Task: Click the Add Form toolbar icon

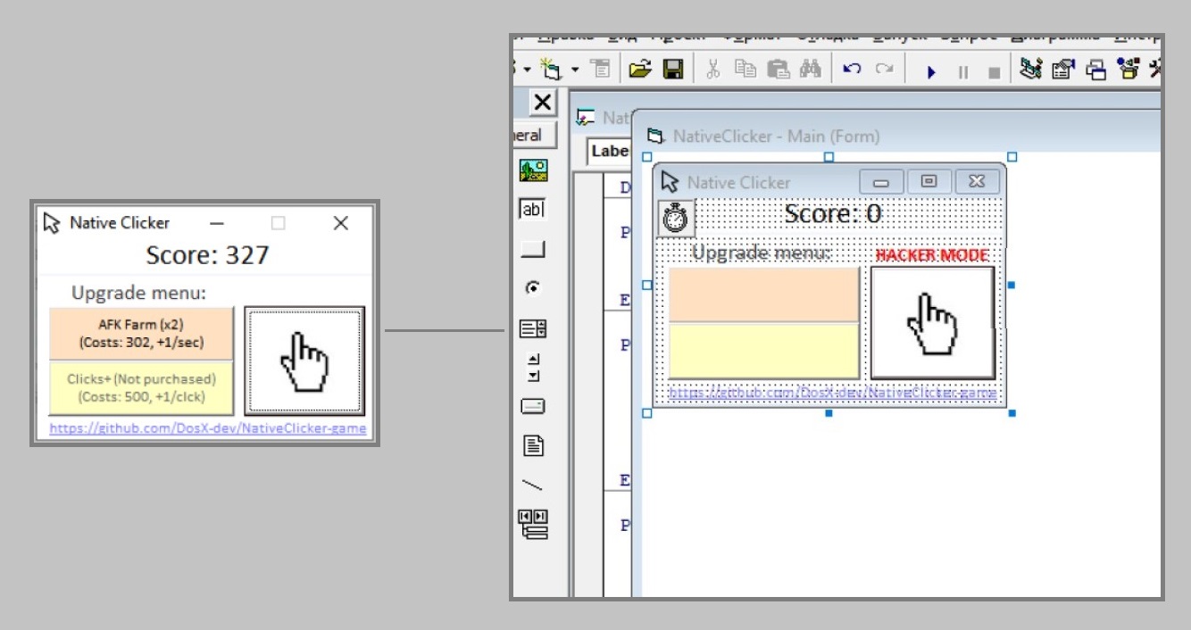Action: click(x=551, y=70)
